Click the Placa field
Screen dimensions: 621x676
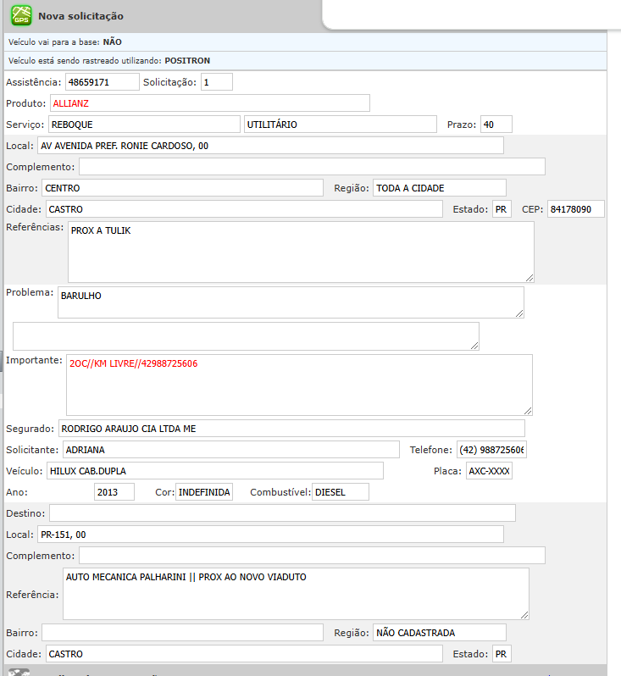tap(489, 471)
